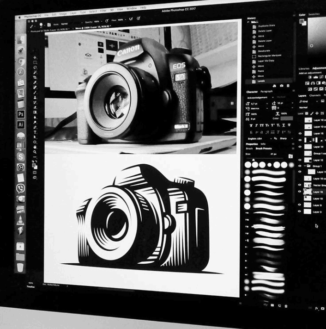The height and width of the screenshot is (329, 326).
Task: Select the Brush tool in the toolbox
Action: 35,93
